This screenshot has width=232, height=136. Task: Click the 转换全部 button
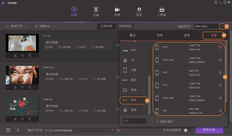209,130
